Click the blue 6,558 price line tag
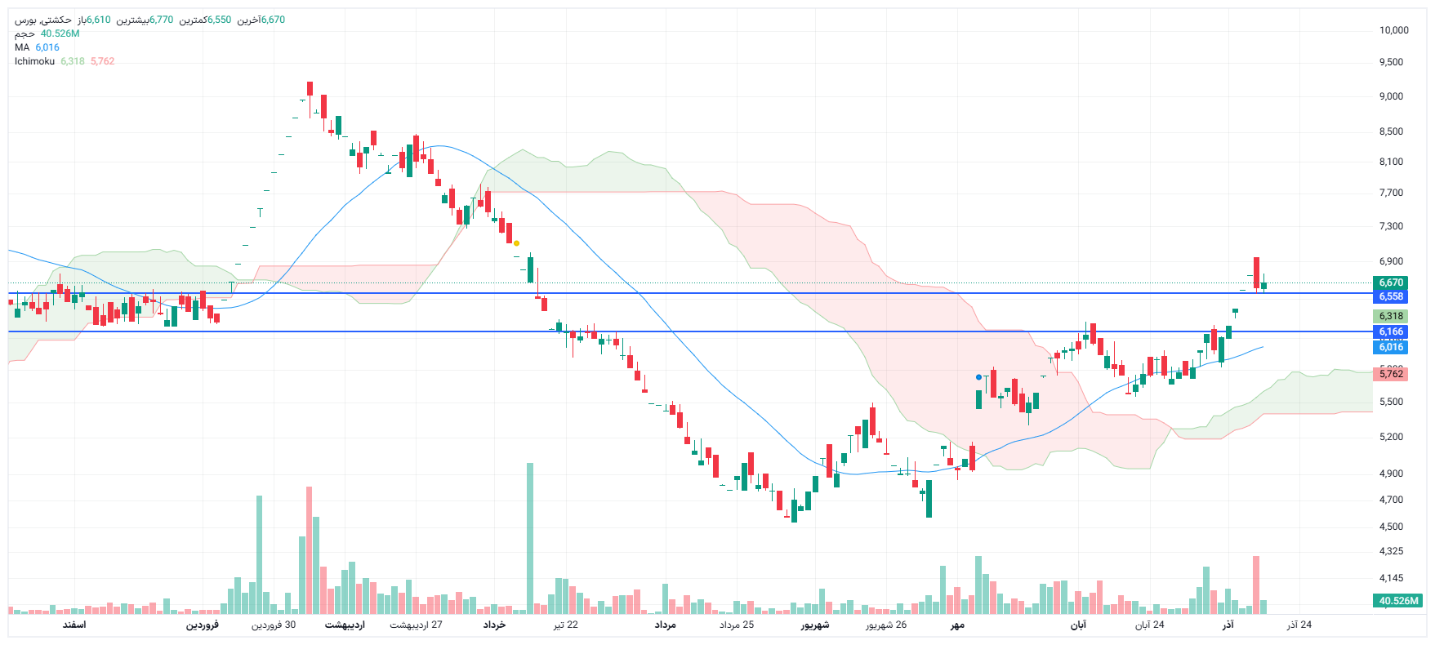 pyautogui.click(x=1391, y=296)
